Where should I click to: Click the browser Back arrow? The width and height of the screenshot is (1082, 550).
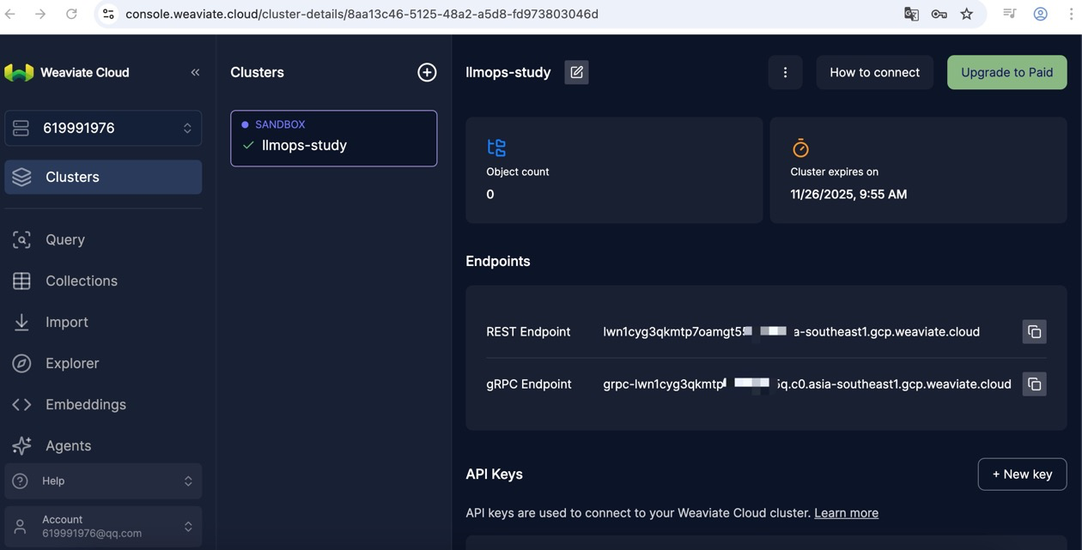point(10,14)
